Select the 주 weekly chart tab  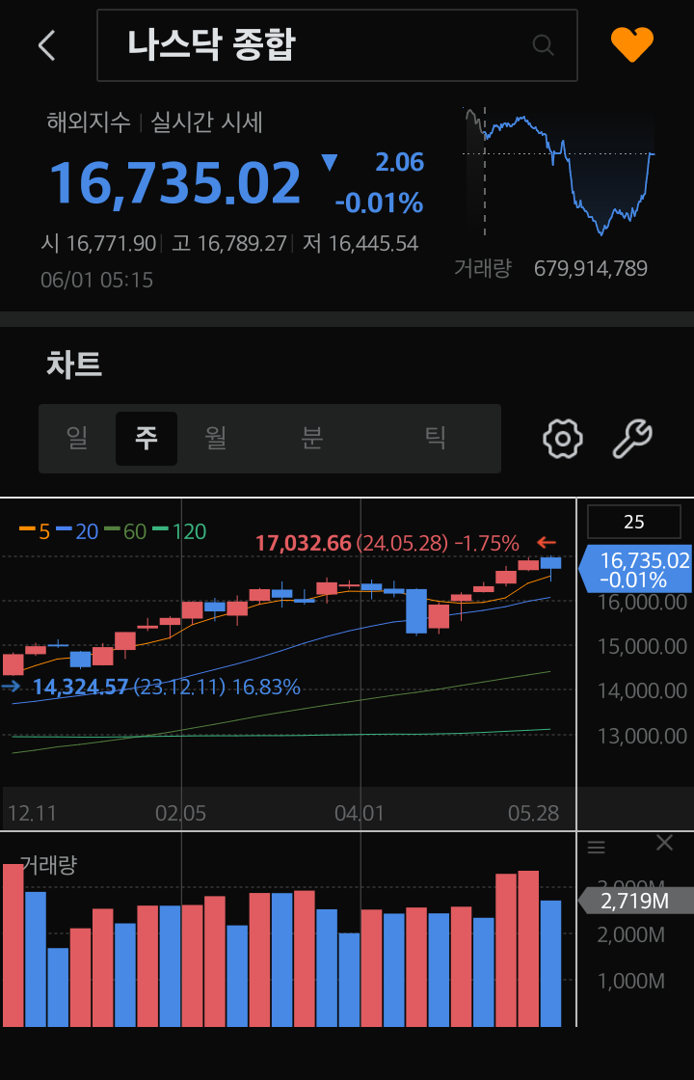pyautogui.click(x=146, y=439)
